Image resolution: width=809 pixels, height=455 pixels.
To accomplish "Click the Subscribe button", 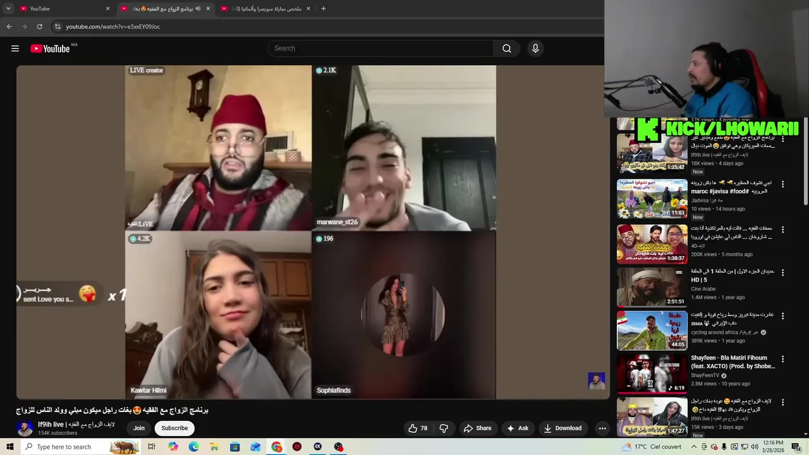I will pyautogui.click(x=174, y=428).
